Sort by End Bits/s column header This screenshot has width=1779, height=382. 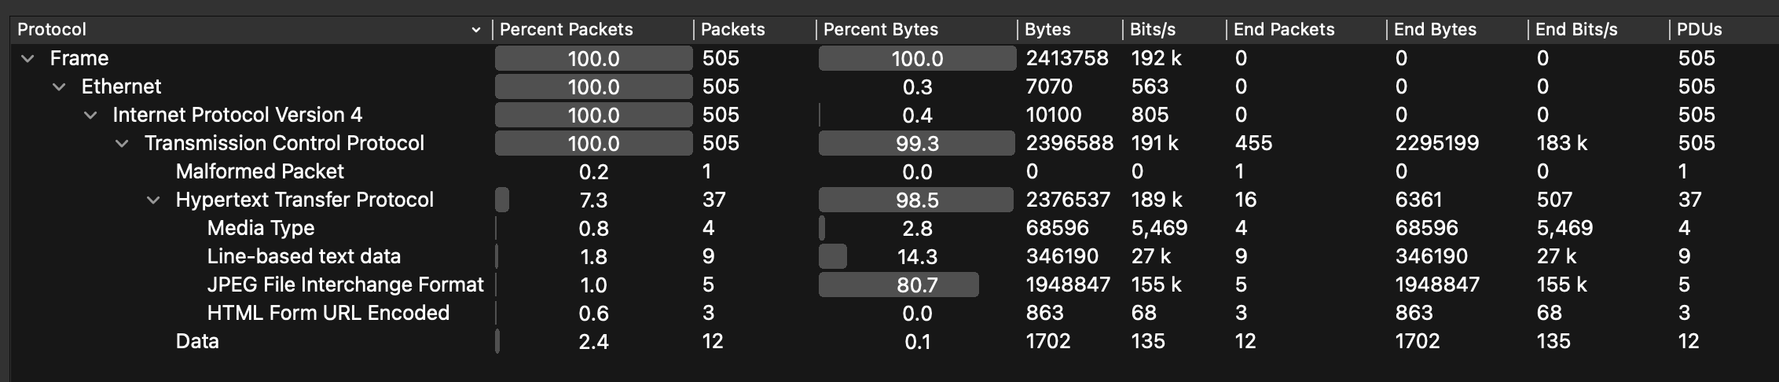click(1576, 29)
